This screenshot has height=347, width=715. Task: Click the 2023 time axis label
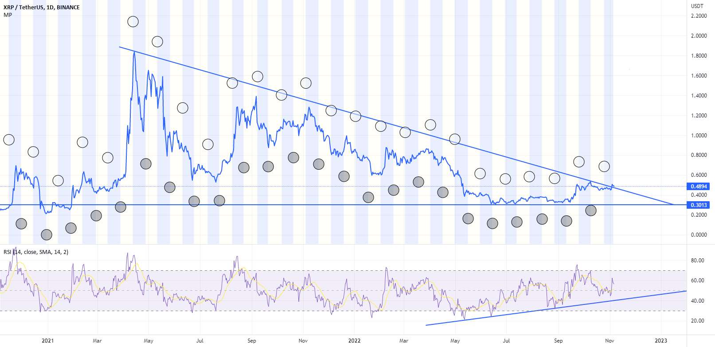(661, 341)
